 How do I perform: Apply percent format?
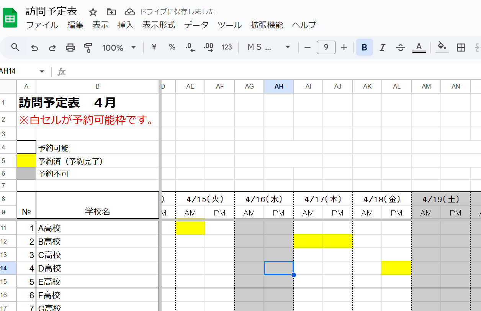pos(172,47)
